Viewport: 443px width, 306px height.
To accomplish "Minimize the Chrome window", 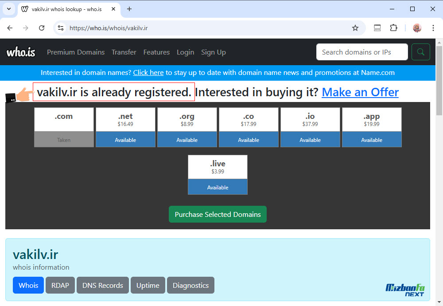I will (x=392, y=9).
